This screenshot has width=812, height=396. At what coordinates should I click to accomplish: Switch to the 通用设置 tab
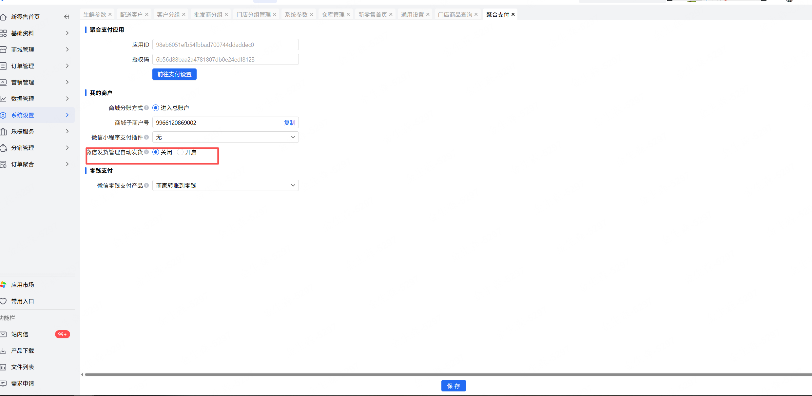pos(412,14)
